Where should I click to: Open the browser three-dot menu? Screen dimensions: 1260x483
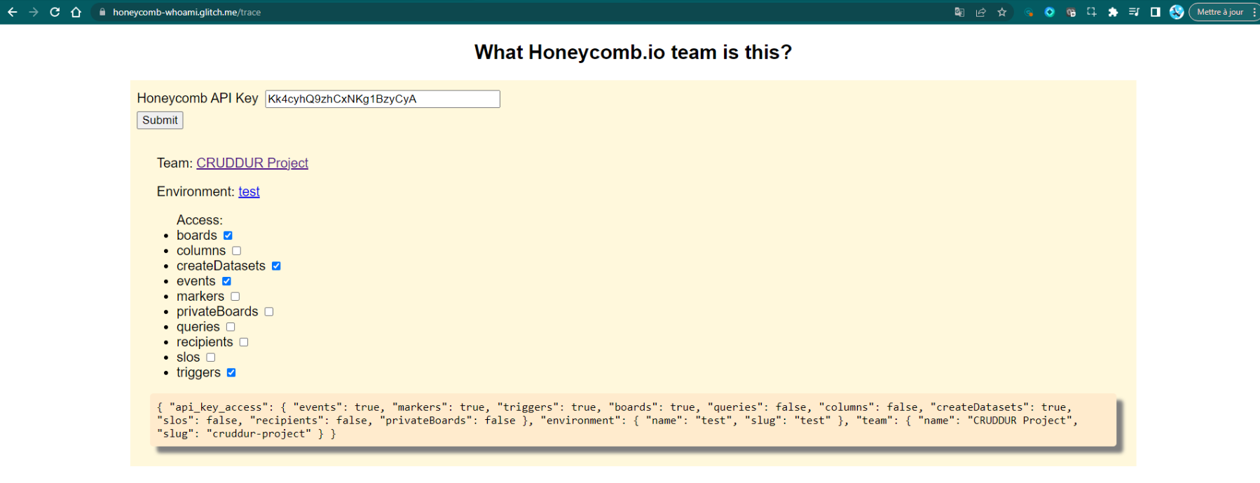click(x=1254, y=12)
